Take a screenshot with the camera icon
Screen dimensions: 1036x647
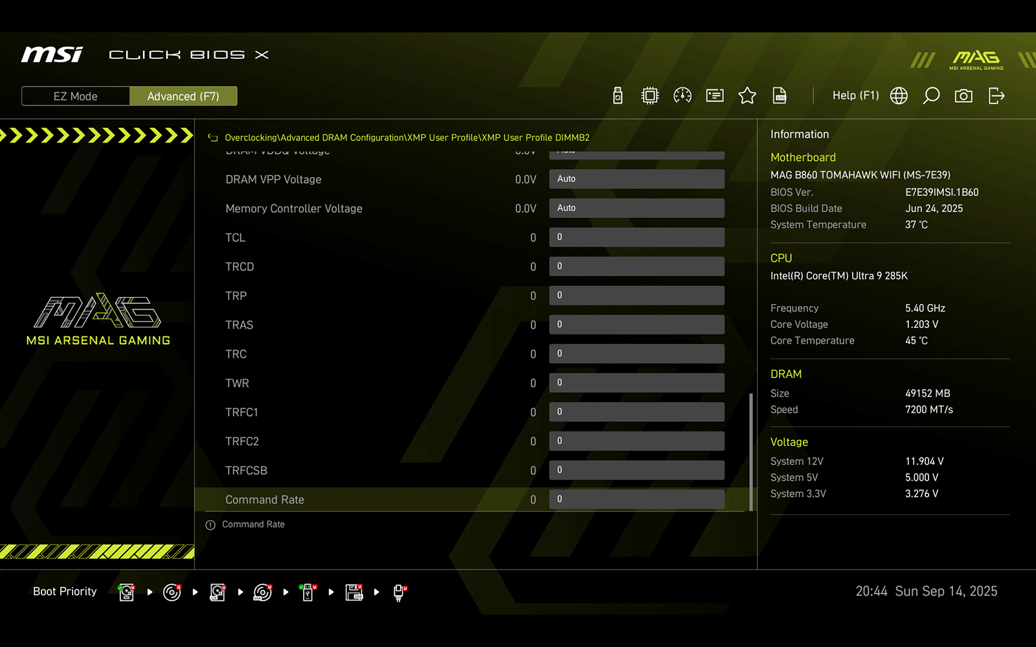click(963, 96)
